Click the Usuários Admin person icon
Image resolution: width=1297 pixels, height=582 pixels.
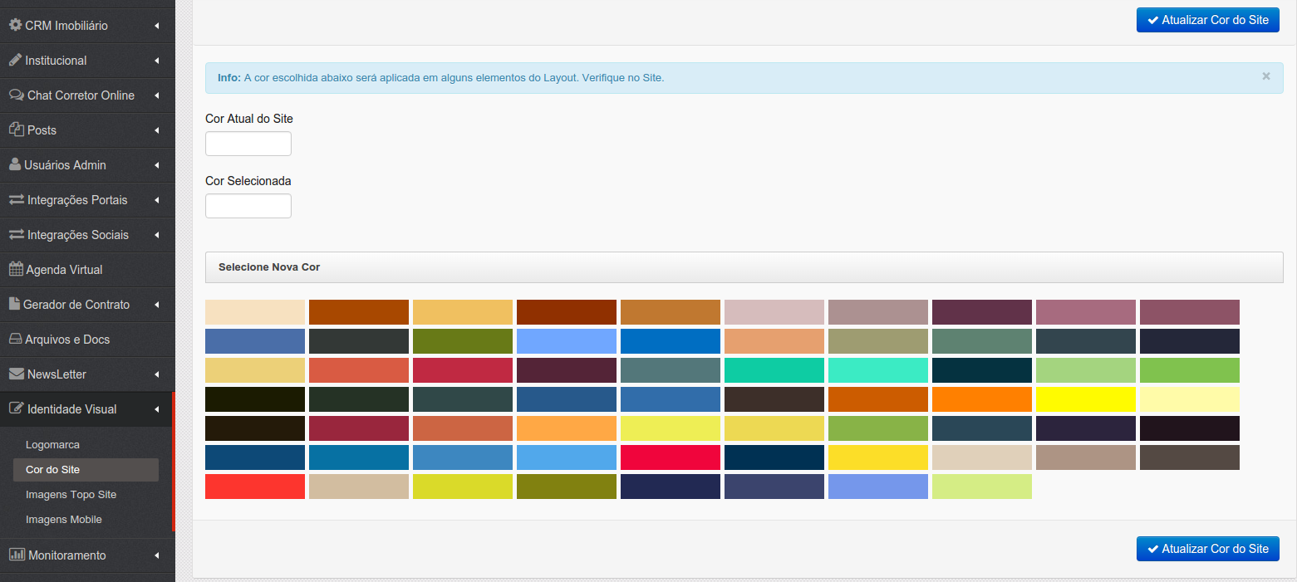click(15, 164)
